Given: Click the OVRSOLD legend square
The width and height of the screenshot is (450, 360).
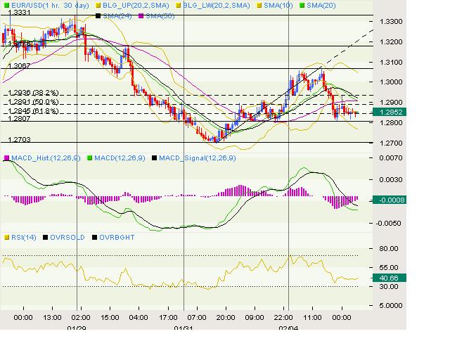Looking at the screenshot, I should click(45, 238).
